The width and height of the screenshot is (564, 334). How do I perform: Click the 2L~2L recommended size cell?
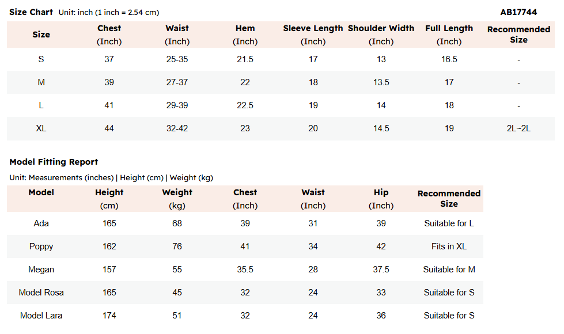click(518, 128)
